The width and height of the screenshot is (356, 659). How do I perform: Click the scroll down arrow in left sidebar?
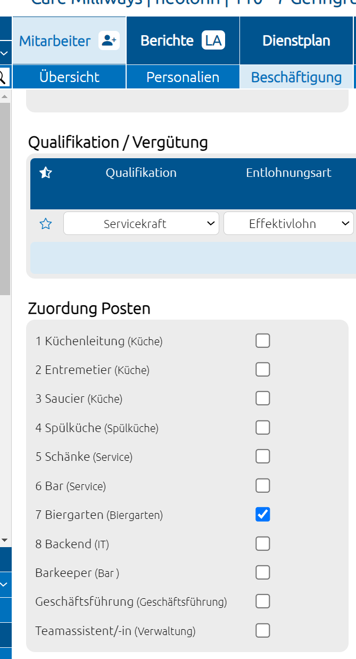coord(5,540)
